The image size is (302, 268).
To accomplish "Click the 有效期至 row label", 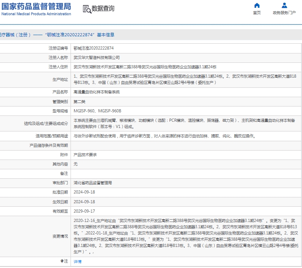I will point(60,211).
